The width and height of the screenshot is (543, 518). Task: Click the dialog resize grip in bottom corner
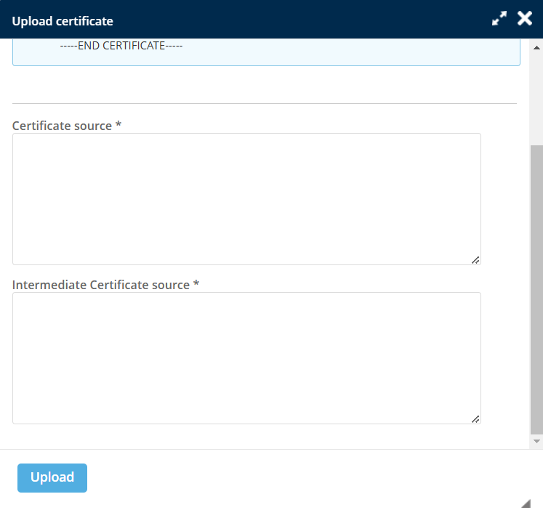click(x=526, y=503)
